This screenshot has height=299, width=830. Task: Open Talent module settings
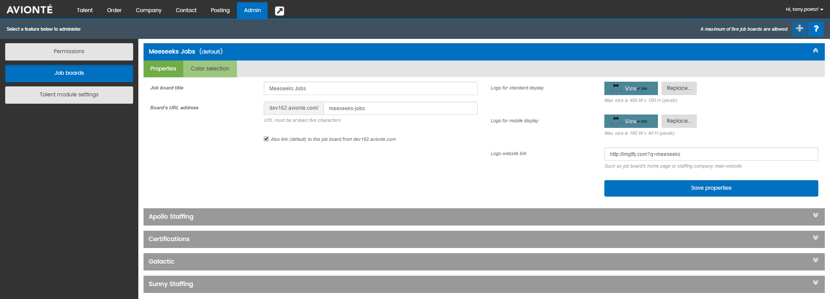(x=69, y=95)
